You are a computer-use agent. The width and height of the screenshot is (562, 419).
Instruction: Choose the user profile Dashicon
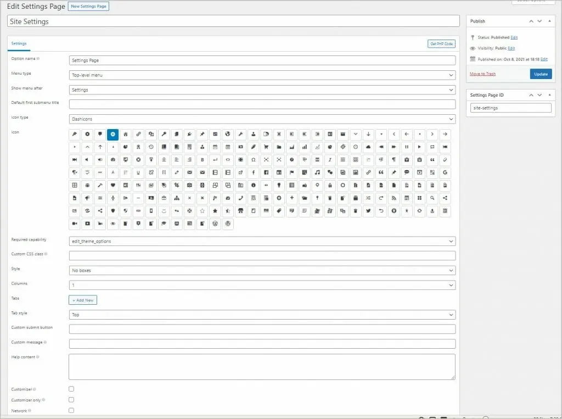click(x=252, y=135)
